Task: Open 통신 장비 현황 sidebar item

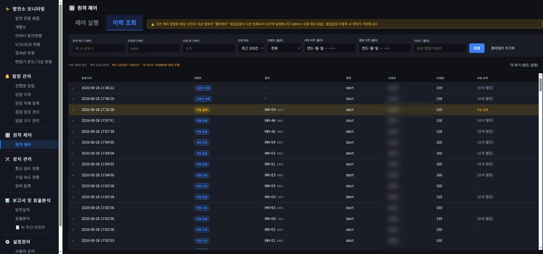Action: pos(27,168)
